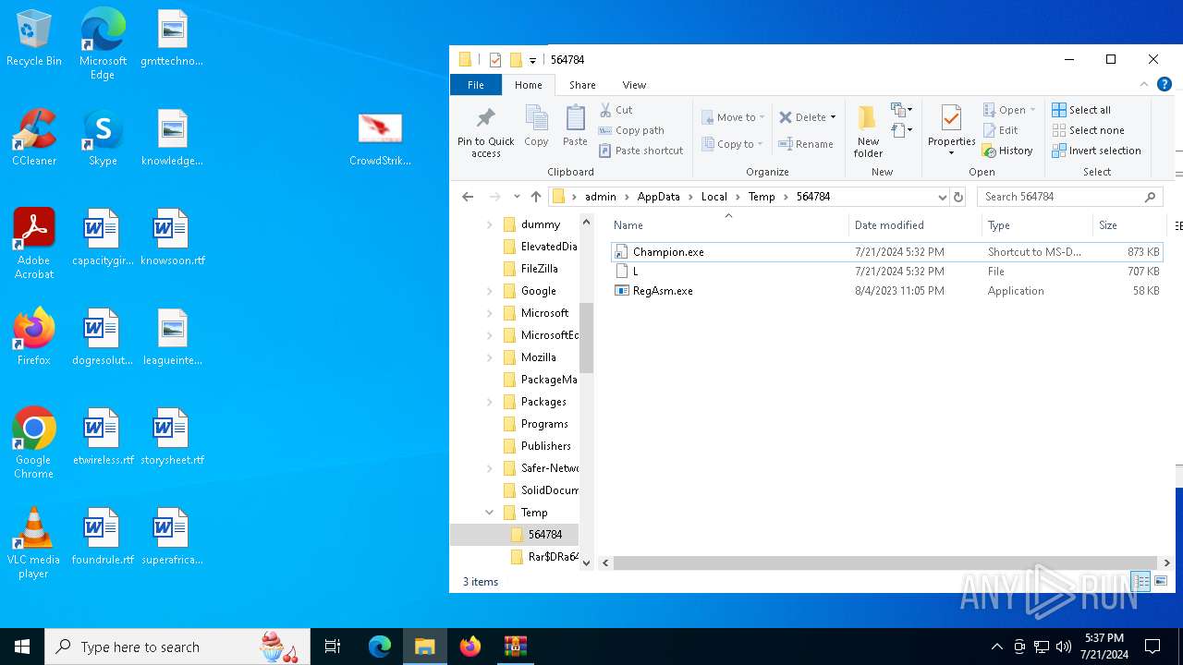Show file History
This screenshot has height=665, width=1183.
point(1007,151)
